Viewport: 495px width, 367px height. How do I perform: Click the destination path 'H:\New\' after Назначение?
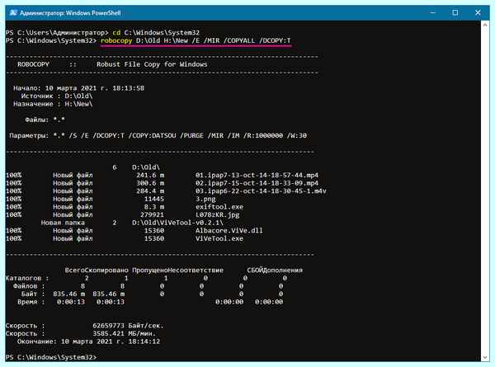pyautogui.click(x=78, y=104)
